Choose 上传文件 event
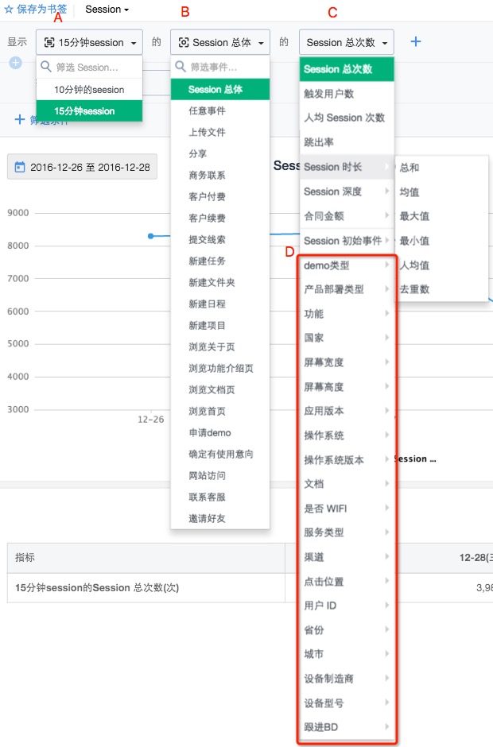 [220, 132]
